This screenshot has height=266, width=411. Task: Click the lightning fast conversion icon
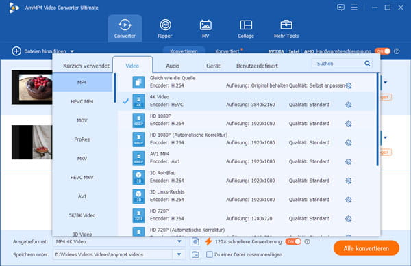(x=208, y=241)
